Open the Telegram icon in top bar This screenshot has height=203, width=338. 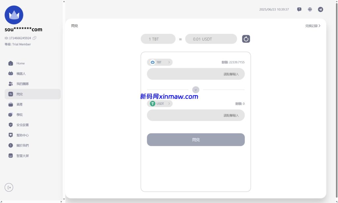click(x=320, y=9)
